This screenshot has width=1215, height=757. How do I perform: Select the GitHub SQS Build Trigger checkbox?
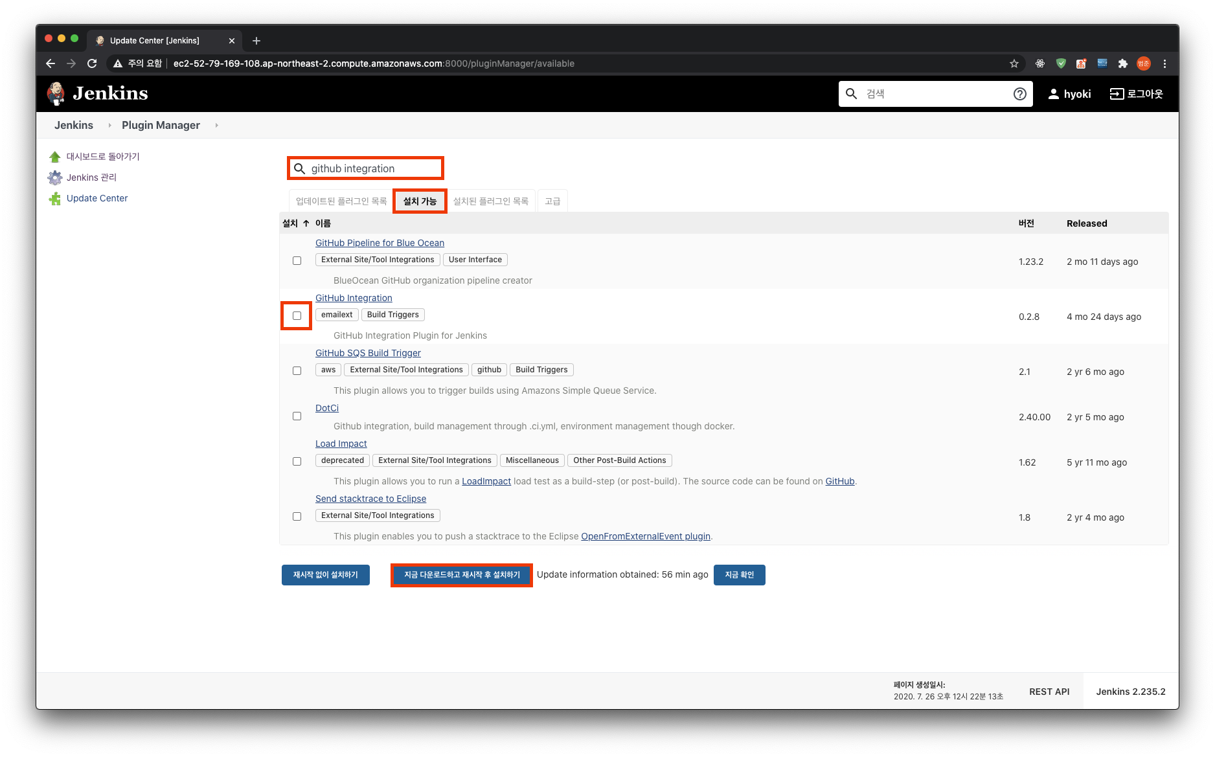[x=297, y=370]
